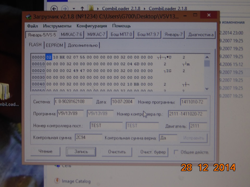The height and width of the screenshot is (187, 250).
Task: Click hex dump scroll down arrow
Action: (x=207, y=89)
